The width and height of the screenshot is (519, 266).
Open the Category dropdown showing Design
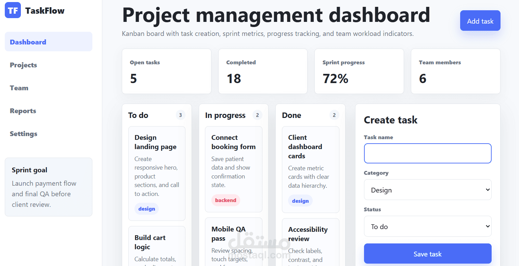428,190
